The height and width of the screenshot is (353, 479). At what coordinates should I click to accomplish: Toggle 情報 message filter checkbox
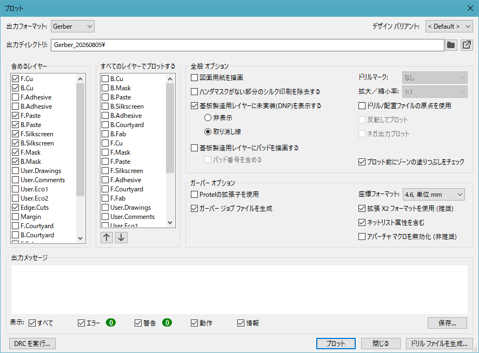241,323
